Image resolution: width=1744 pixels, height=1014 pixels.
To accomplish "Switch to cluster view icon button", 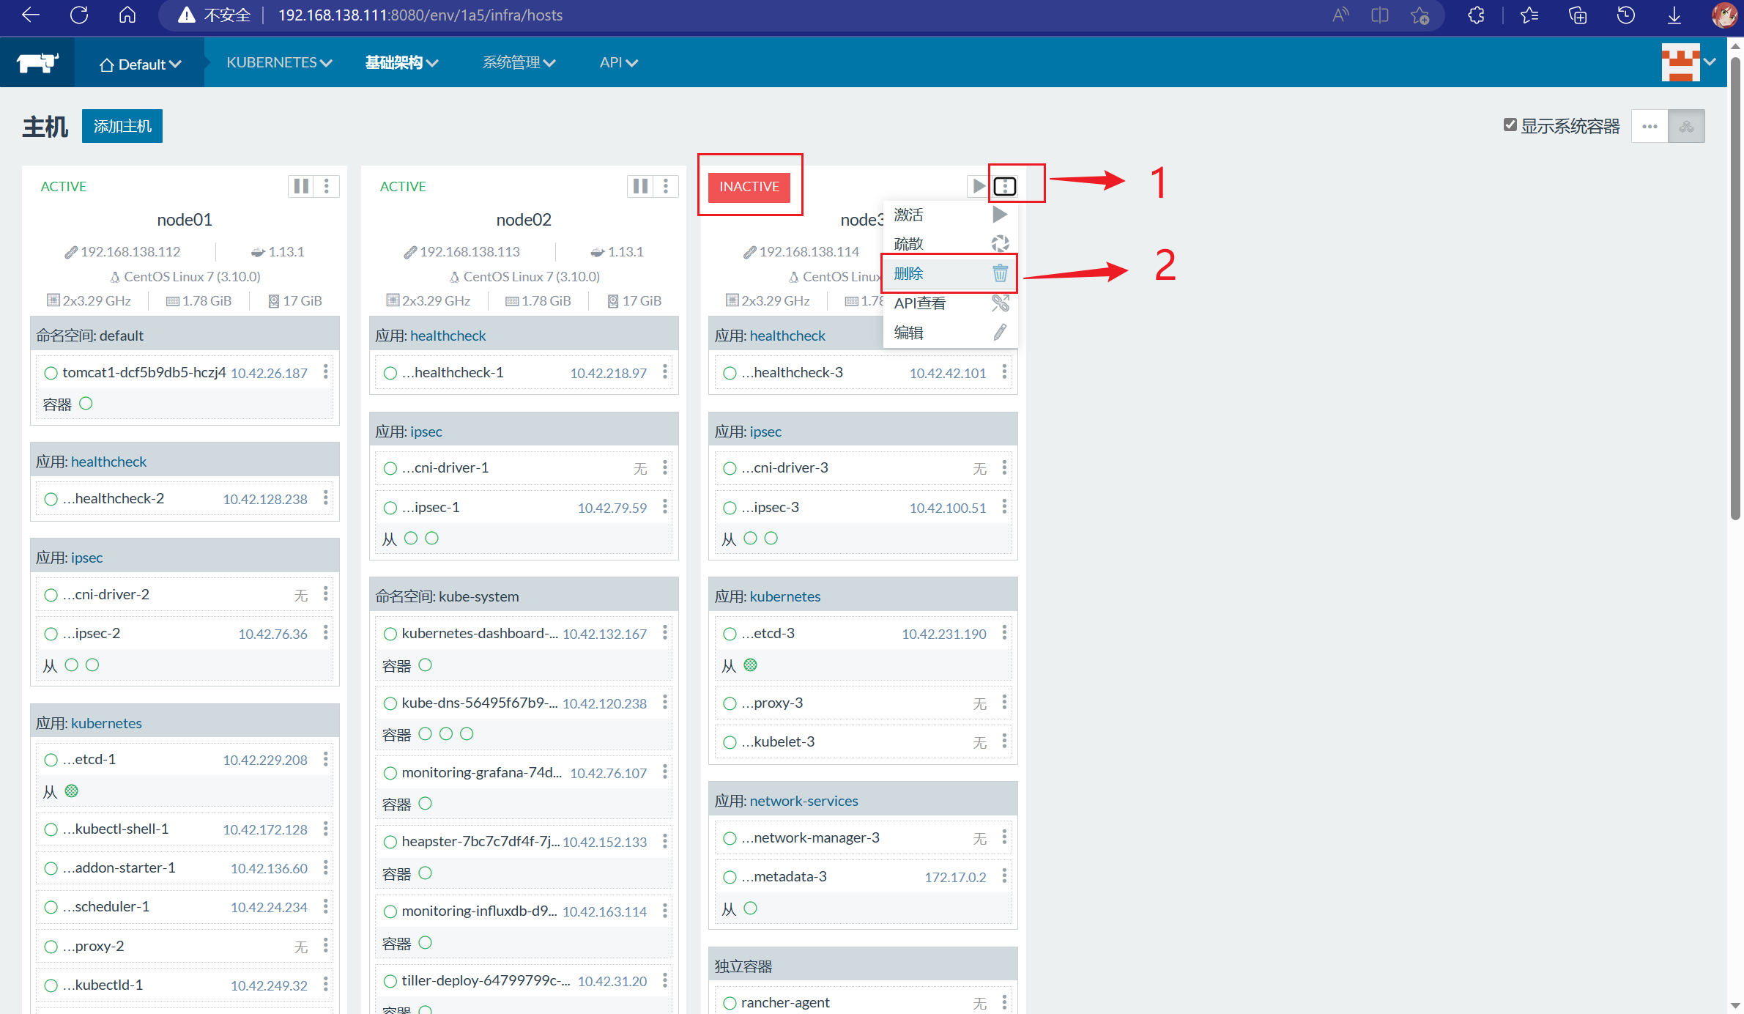I will tap(1686, 126).
